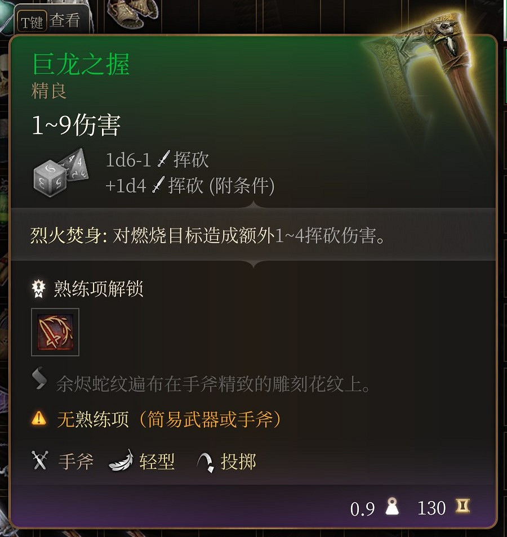Click the proficiency unlock badge icon

tap(38, 289)
